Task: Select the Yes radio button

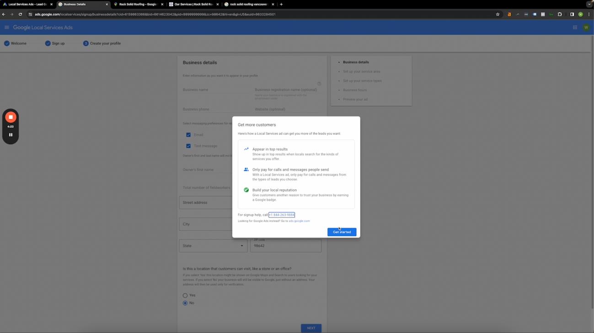Action: pos(185,296)
